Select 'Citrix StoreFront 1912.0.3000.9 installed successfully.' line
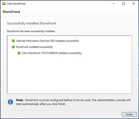139x119 pixels. (x=52, y=53)
